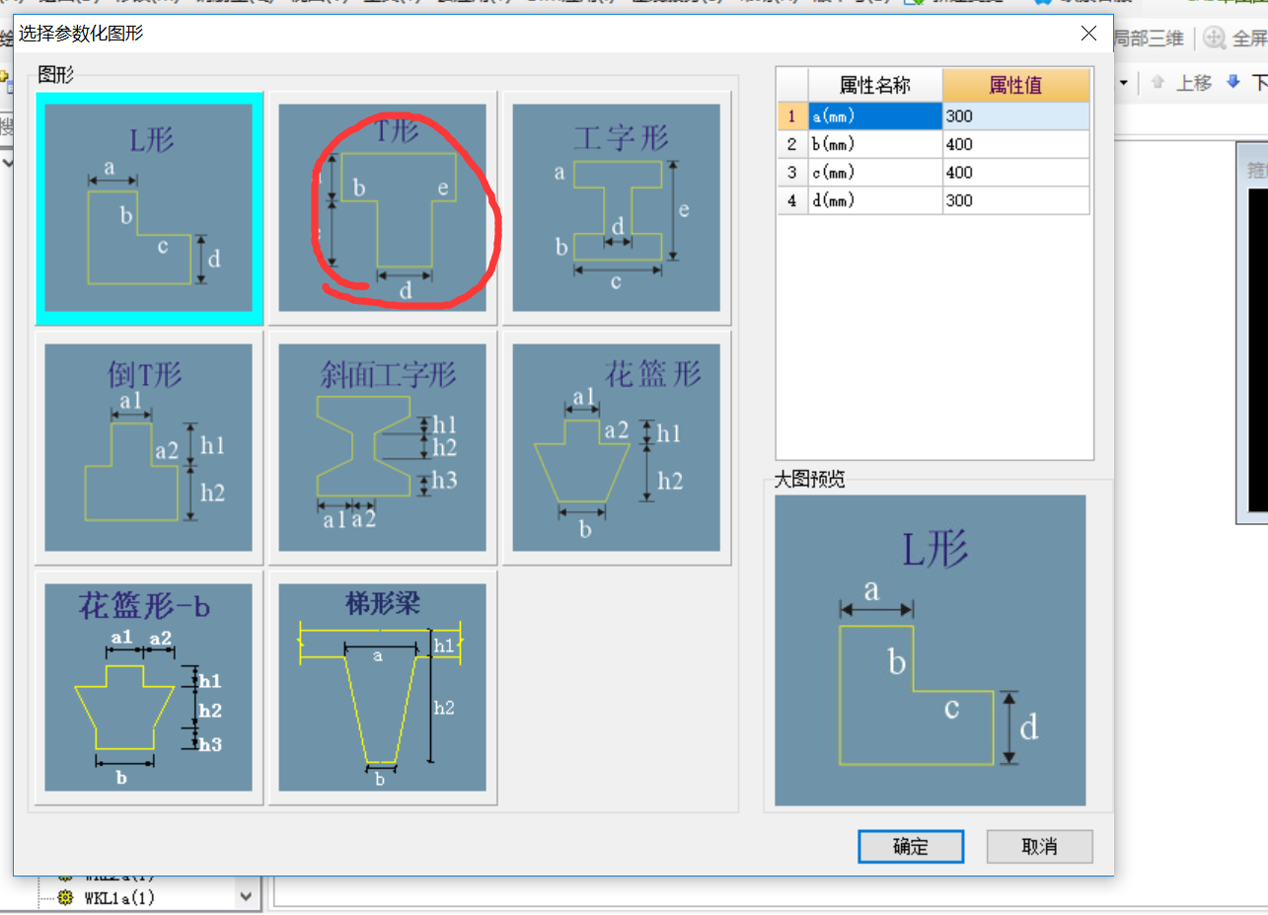
Task: Click the 确定 button
Action: pyautogui.click(x=910, y=847)
